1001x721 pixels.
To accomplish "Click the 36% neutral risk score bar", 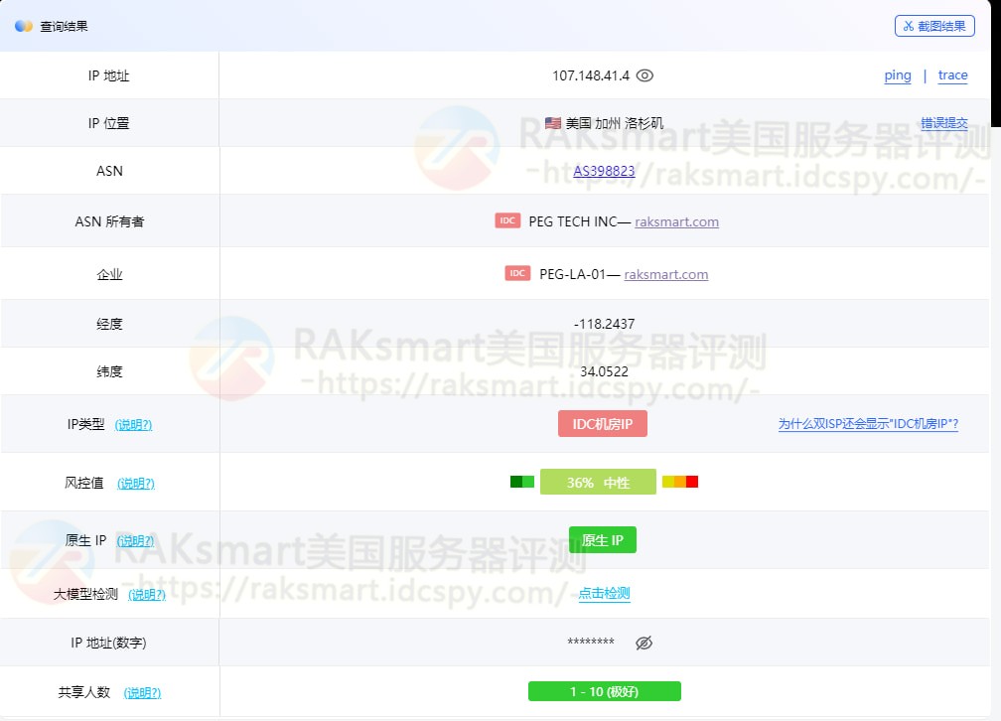I will (598, 483).
